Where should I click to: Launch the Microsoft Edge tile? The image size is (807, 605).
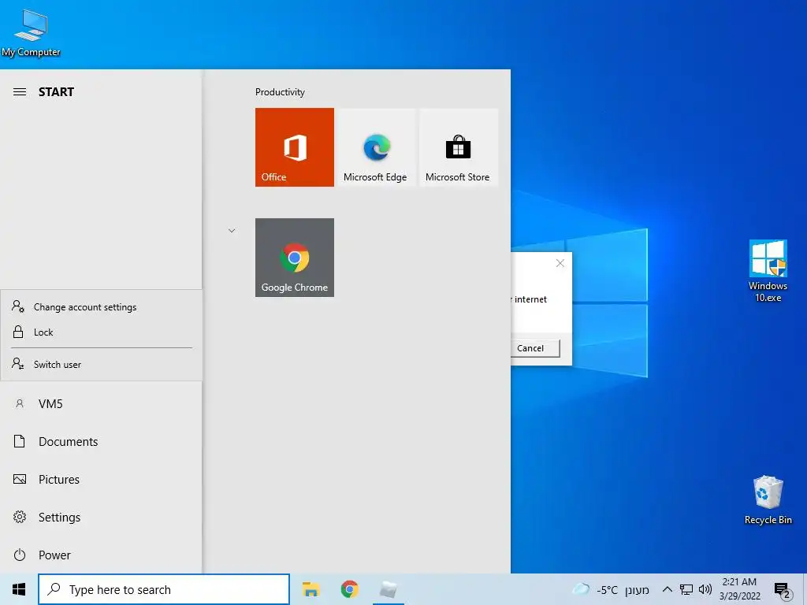(x=375, y=147)
